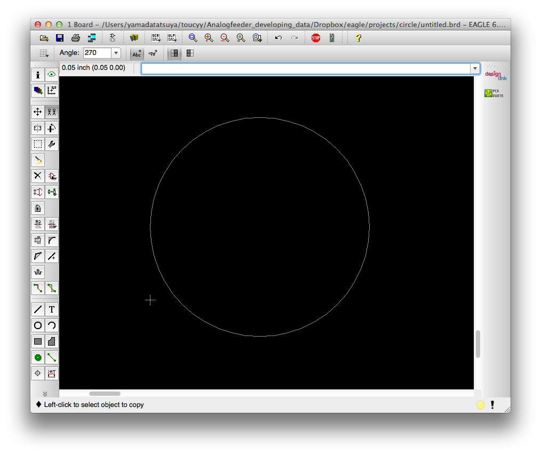Click the Lock tool icon
Image resolution: width=541 pixels, height=455 pixels.
coord(38,208)
